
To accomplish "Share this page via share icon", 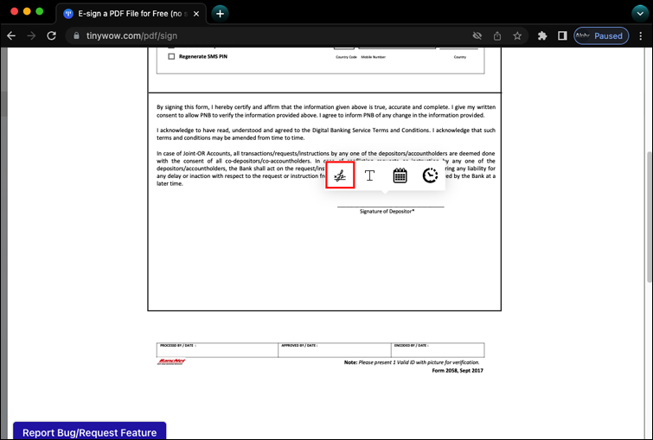I will coord(497,35).
